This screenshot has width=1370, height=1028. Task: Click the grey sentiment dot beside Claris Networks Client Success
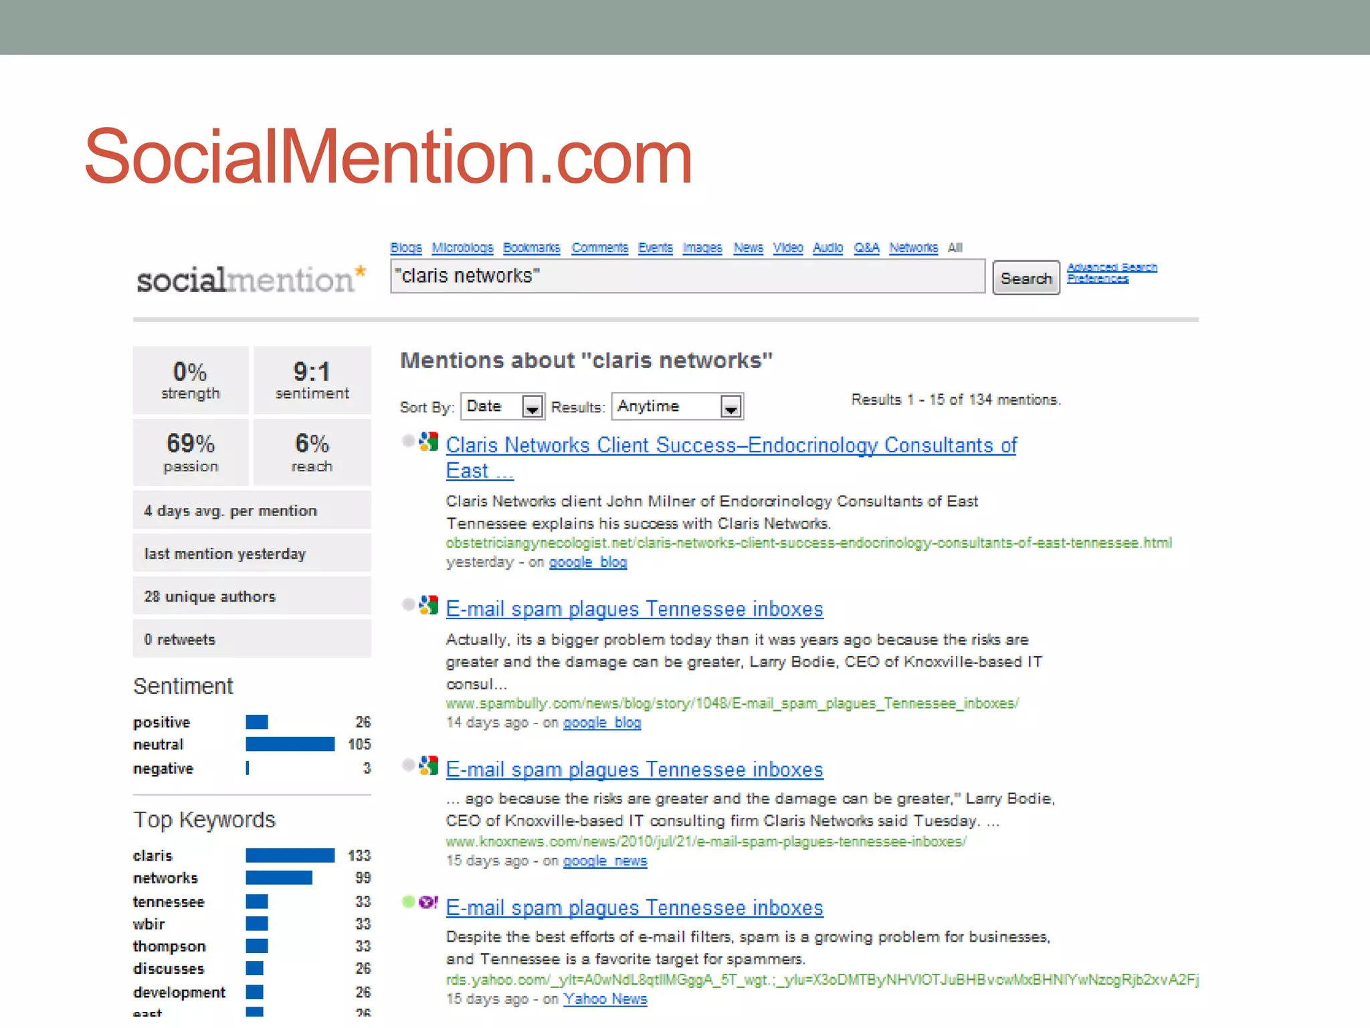pyautogui.click(x=408, y=440)
